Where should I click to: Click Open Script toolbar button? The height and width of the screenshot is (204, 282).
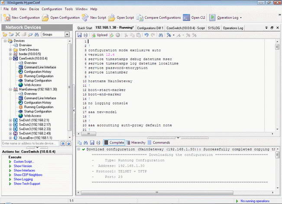coord(121,17)
